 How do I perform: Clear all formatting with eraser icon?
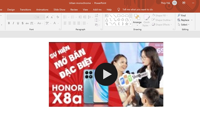coord(58,17)
